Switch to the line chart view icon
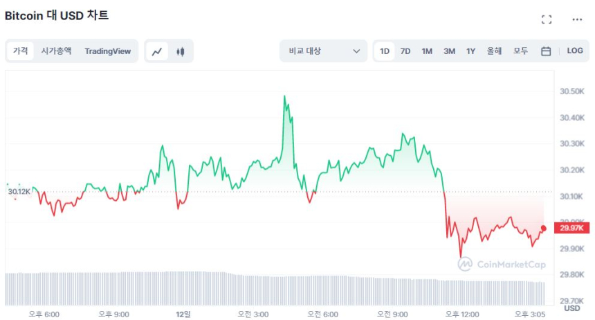 (158, 51)
